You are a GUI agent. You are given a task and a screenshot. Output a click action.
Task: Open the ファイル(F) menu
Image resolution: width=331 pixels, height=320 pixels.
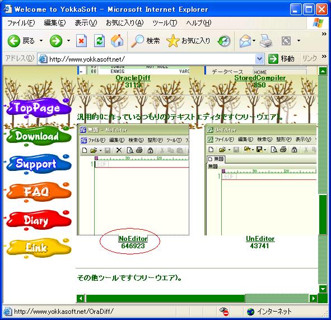[x=21, y=22]
